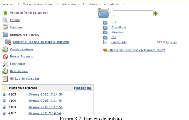
Task: Open the Cambios link
Action: [x=16, y=27]
